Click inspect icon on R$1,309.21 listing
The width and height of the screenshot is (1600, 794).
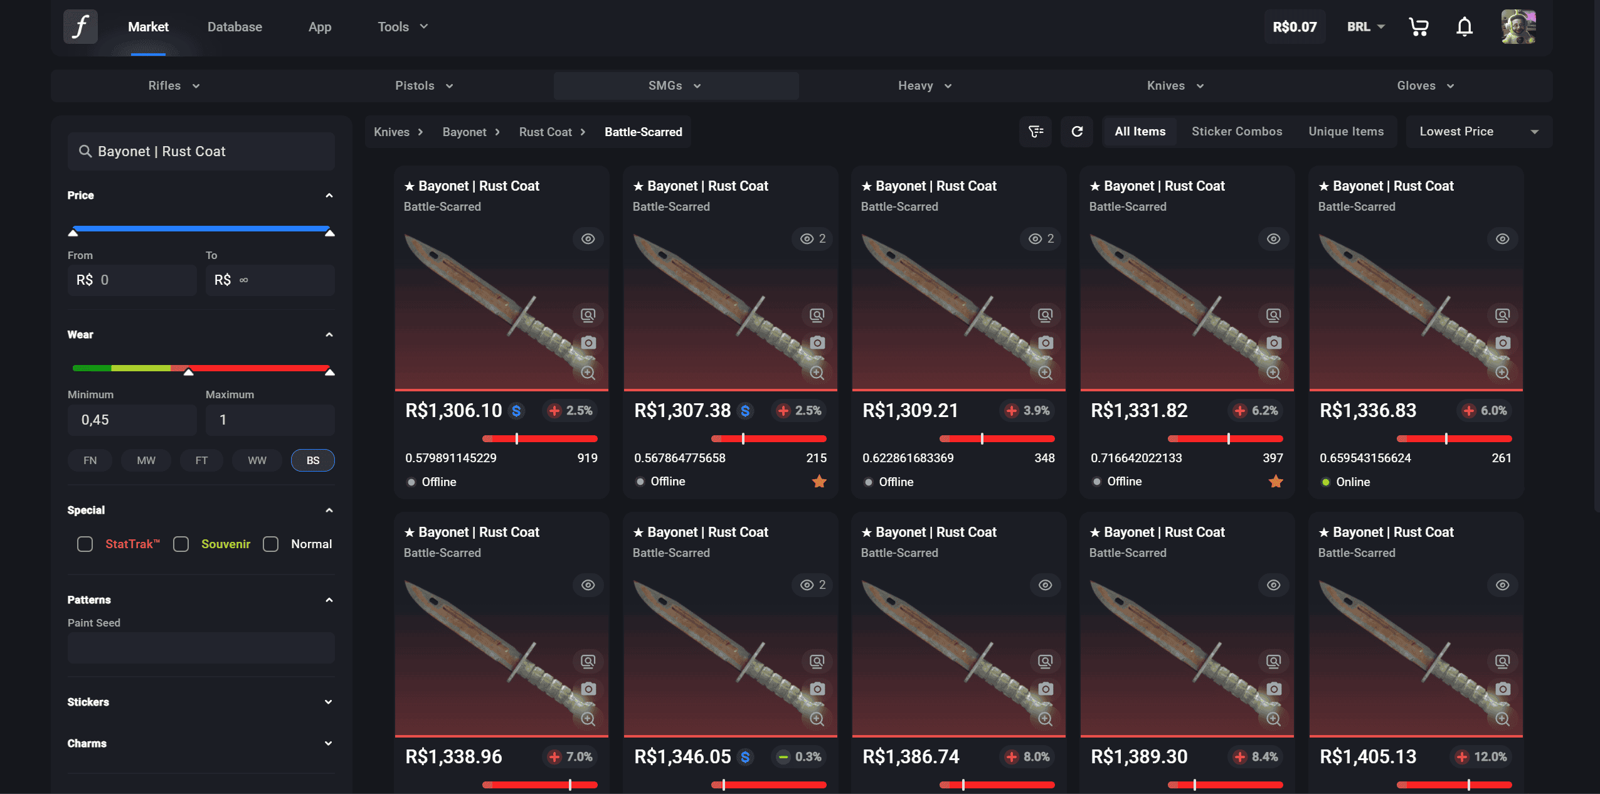point(1045,315)
